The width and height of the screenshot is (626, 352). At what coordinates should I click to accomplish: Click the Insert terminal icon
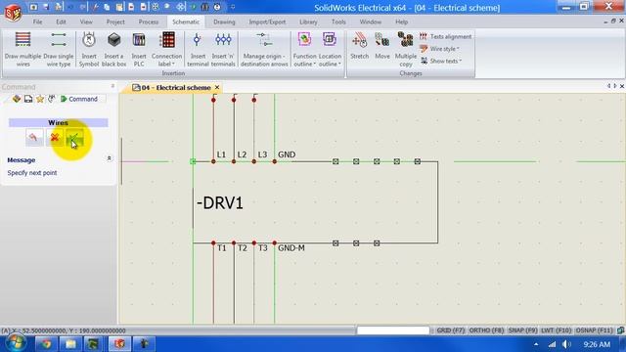coord(198,49)
